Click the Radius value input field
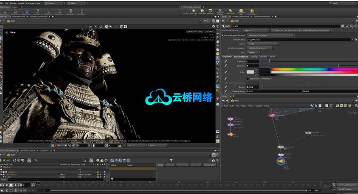Screen dimensions: 358x194 click(252, 87)
